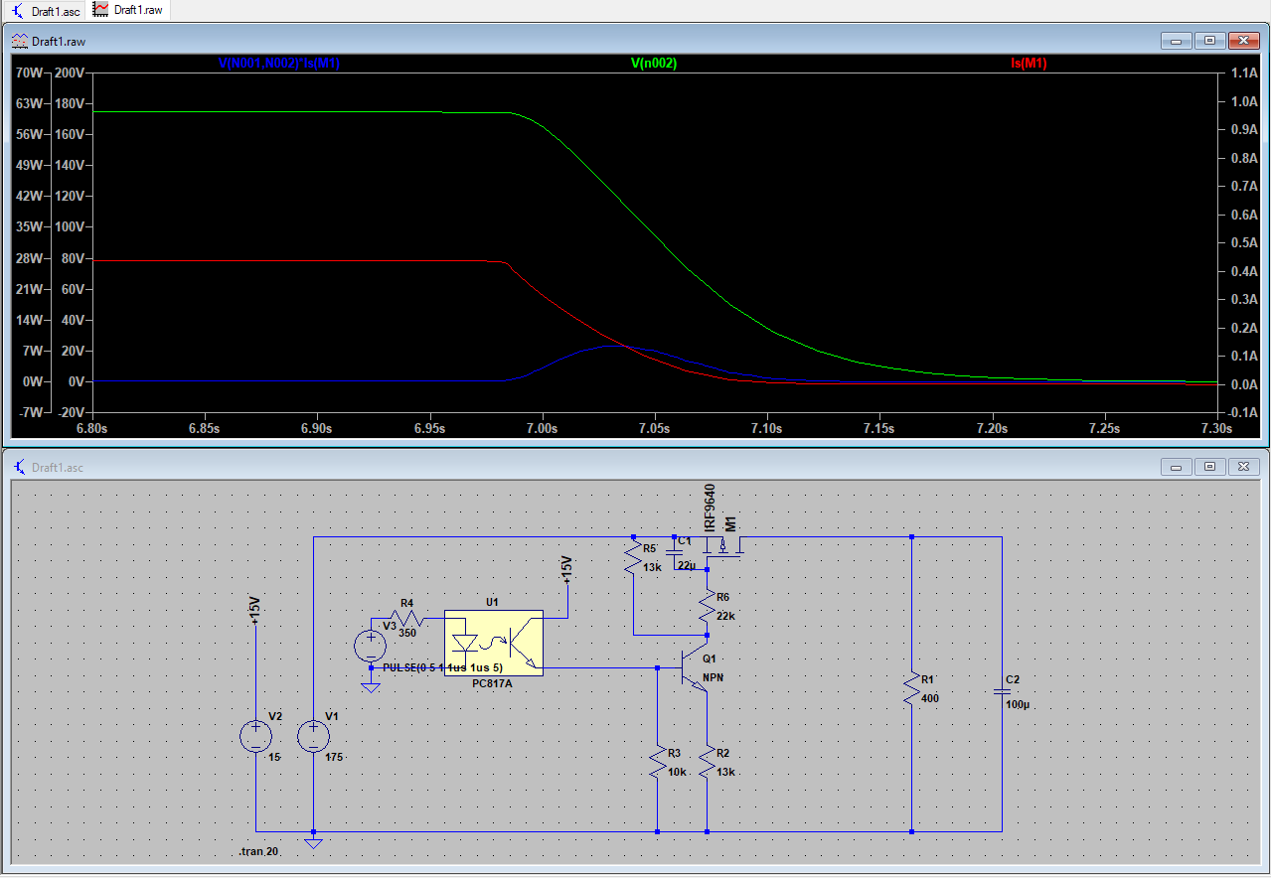The height and width of the screenshot is (878, 1271).
Task: Click the green V(n002) trace label
Action: [654, 63]
